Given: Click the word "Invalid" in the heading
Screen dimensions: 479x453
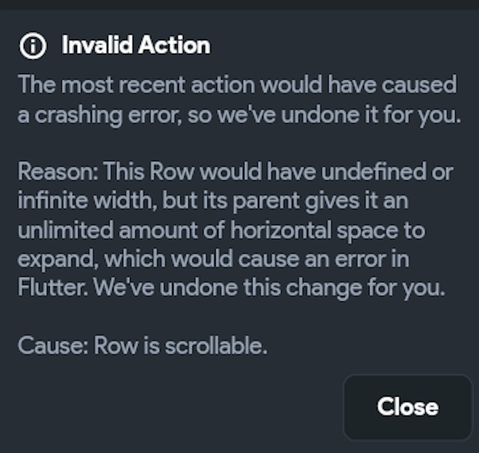Looking at the screenshot, I should pyautogui.click(x=97, y=46).
